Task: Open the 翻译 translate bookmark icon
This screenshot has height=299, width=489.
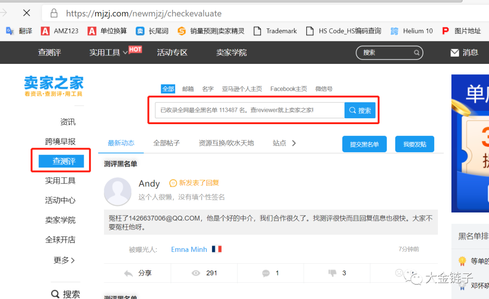Action: (x=10, y=31)
